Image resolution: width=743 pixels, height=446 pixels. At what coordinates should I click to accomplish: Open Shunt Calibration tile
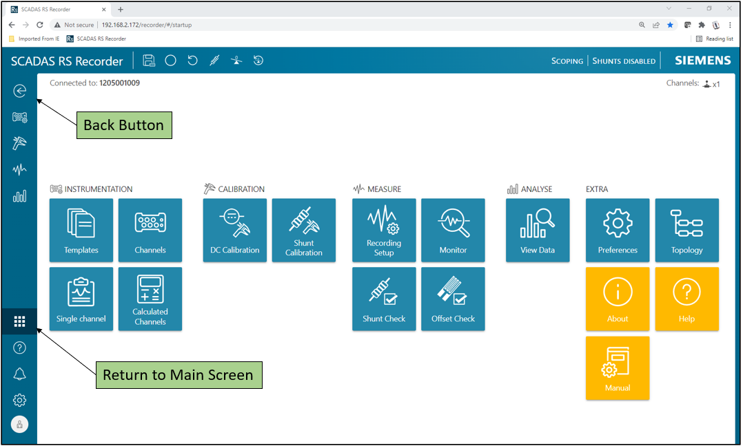pyautogui.click(x=303, y=230)
